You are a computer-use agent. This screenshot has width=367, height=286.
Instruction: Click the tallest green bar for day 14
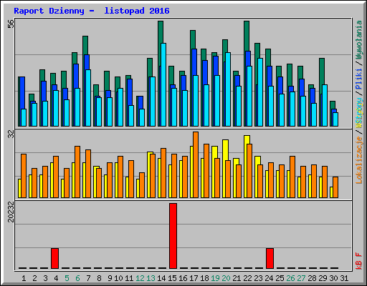[161, 44]
